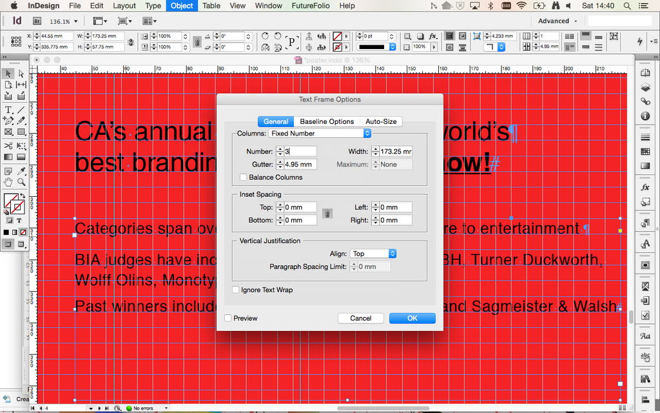Click the column Number input field
The image size is (660, 413).
click(x=300, y=151)
